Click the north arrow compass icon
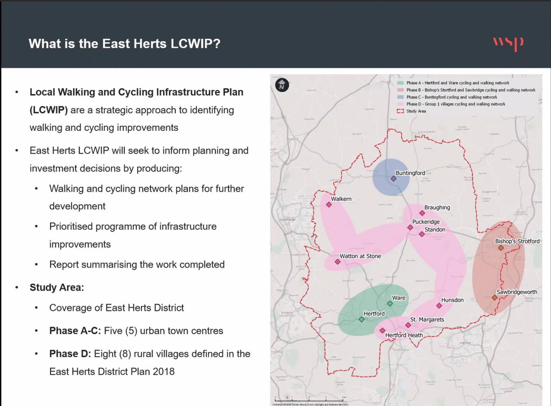Viewport: 551px width, 406px height. pos(282,85)
